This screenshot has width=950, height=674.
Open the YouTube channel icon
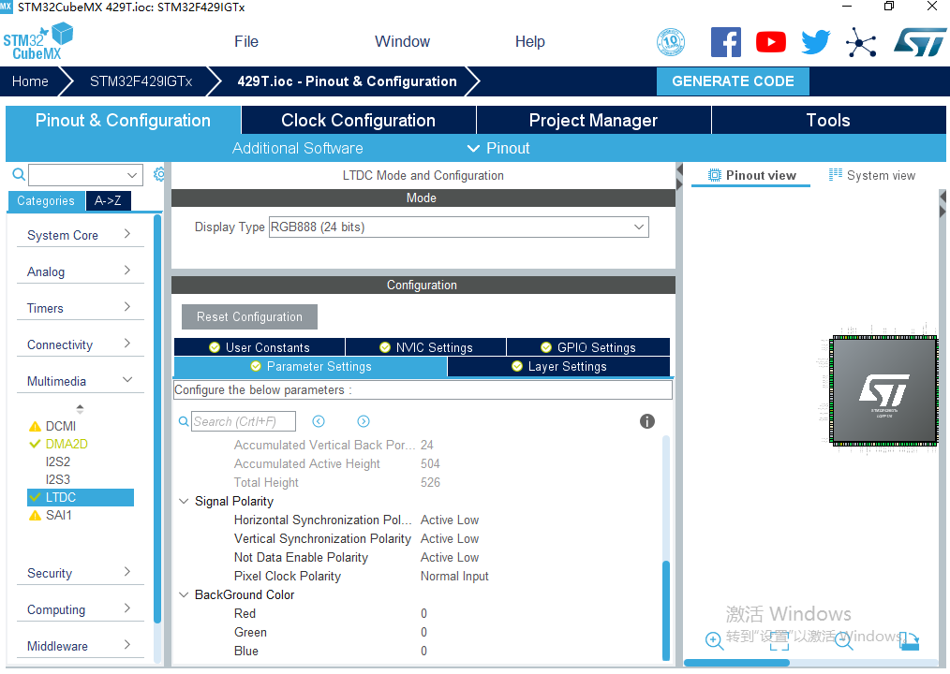tap(771, 42)
